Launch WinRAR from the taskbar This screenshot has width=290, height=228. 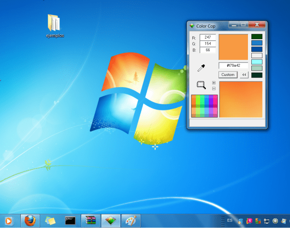pos(90,220)
